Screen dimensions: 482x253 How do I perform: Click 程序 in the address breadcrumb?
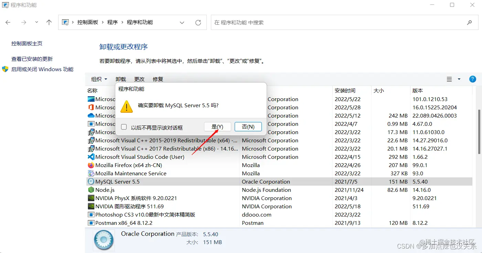click(x=113, y=22)
